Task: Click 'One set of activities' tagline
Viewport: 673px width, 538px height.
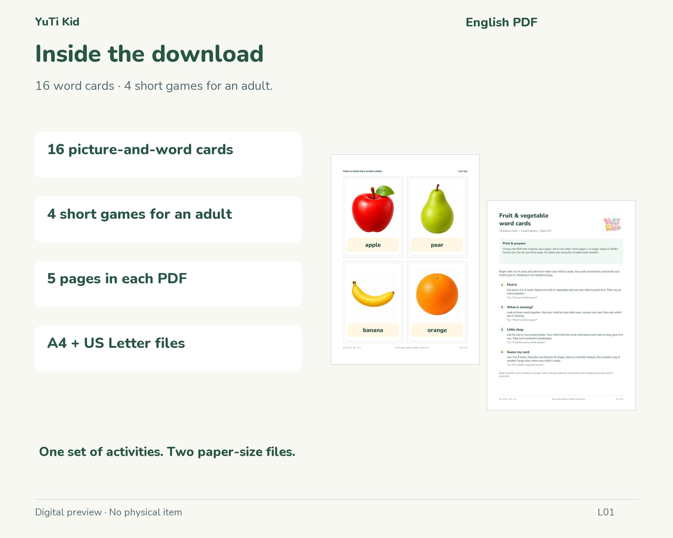Action: click(167, 452)
